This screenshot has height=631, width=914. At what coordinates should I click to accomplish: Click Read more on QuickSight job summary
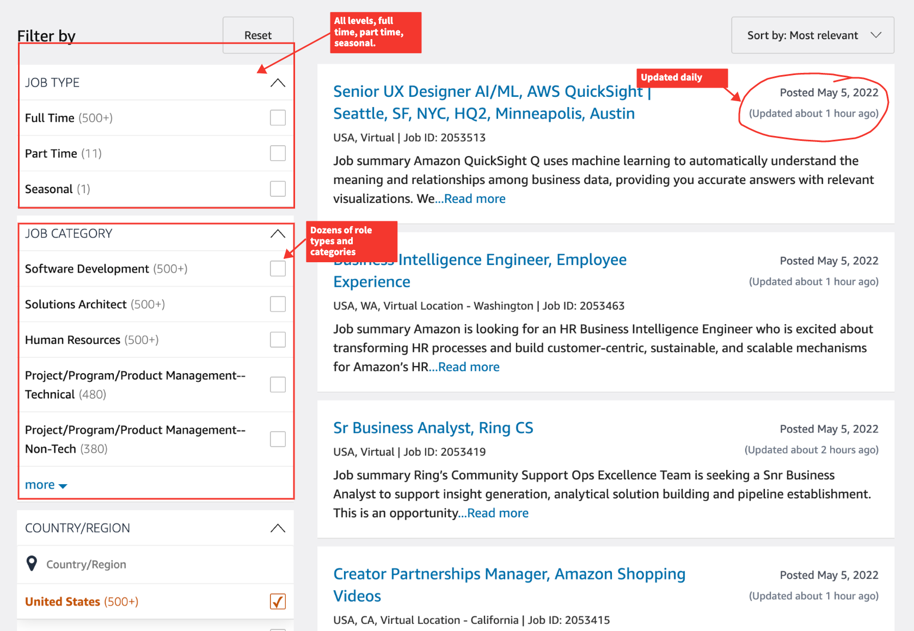point(475,199)
